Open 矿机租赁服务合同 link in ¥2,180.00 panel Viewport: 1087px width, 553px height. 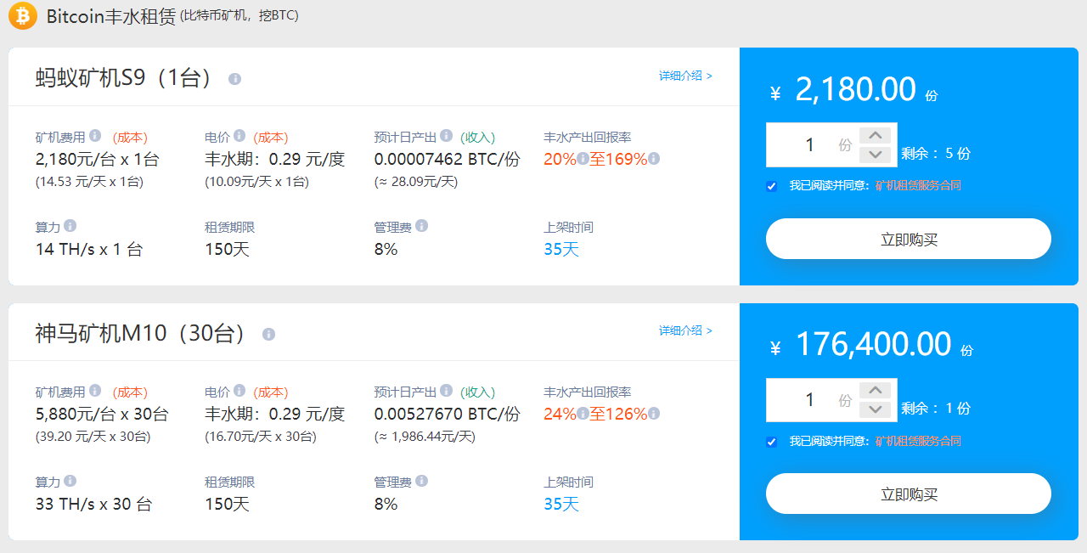tap(918, 185)
